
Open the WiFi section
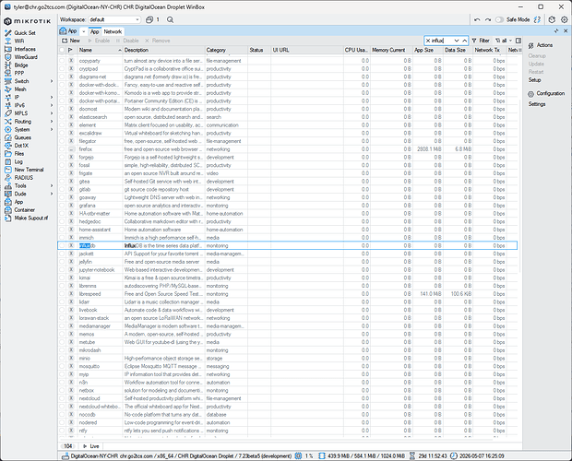(19, 41)
